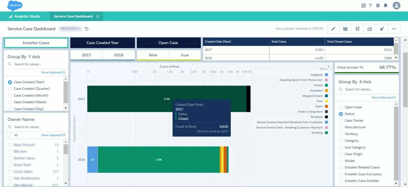Screen dimensions: 408x187
Task: Click the Assigned legend color swatch
Action: coord(326,75)
